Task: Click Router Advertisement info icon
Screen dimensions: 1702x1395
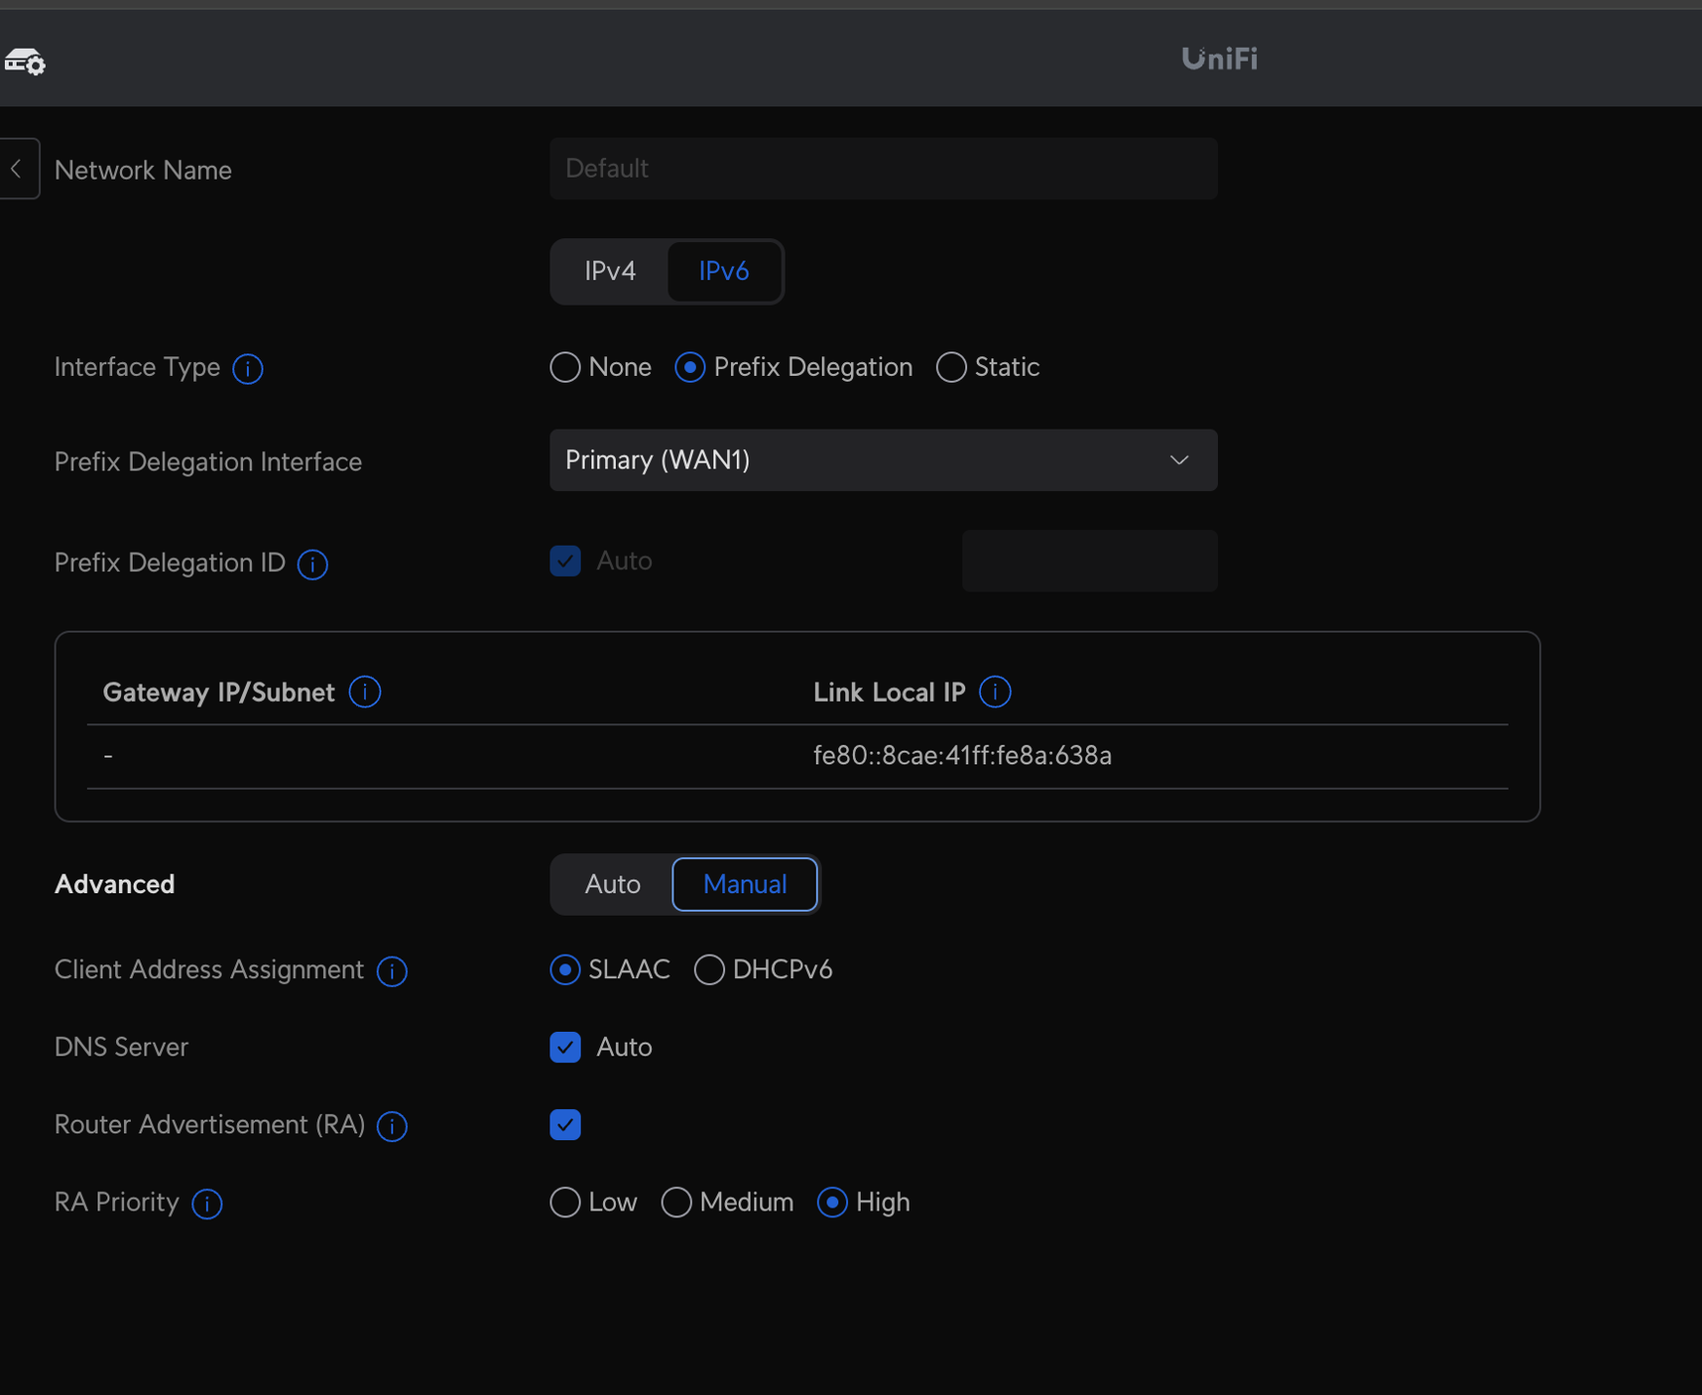Action: click(392, 1126)
